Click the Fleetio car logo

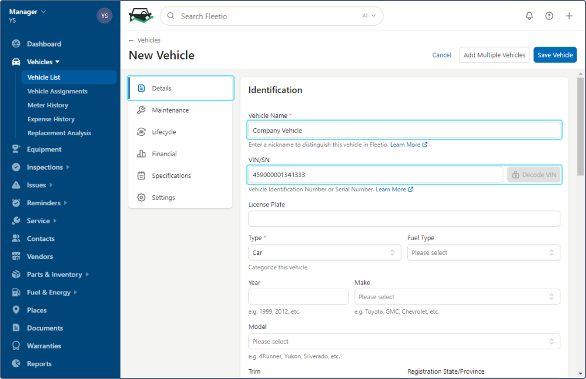(x=141, y=16)
